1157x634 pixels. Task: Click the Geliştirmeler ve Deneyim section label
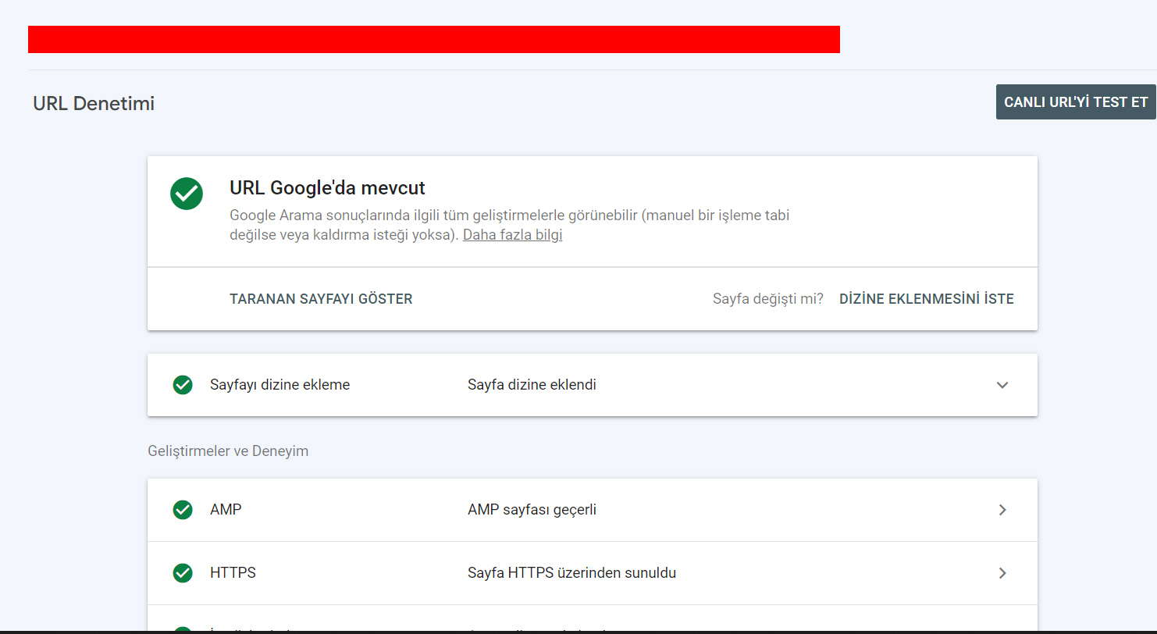[228, 451]
